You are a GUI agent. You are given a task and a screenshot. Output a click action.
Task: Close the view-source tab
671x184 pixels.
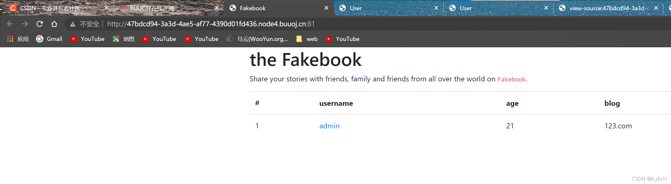[x=656, y=8]
